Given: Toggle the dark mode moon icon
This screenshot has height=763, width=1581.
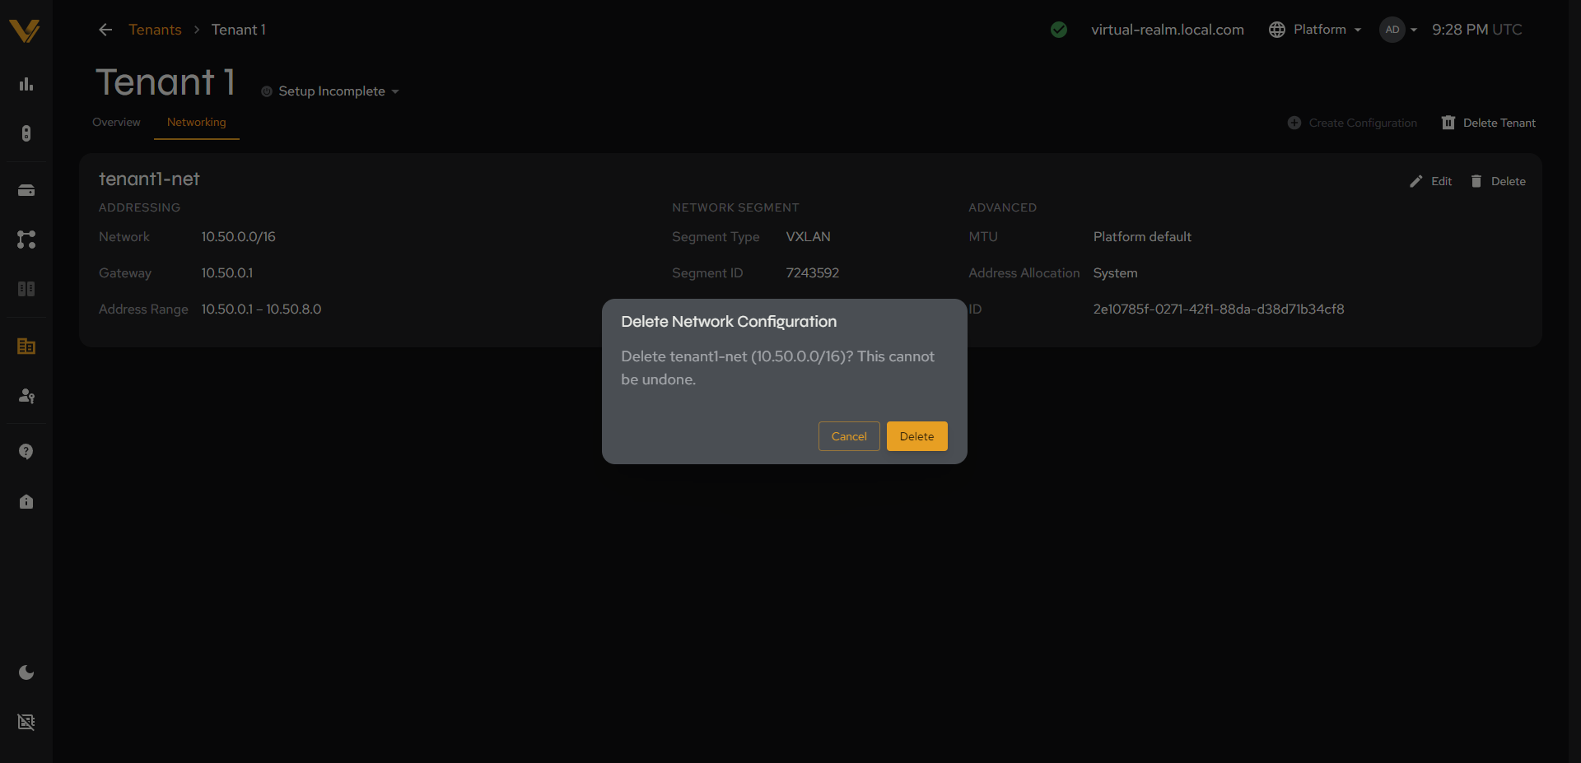Looking at the screenshot, I should 26,672.
